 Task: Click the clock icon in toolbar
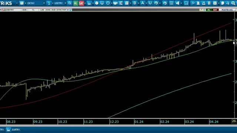tap(108, 3)
